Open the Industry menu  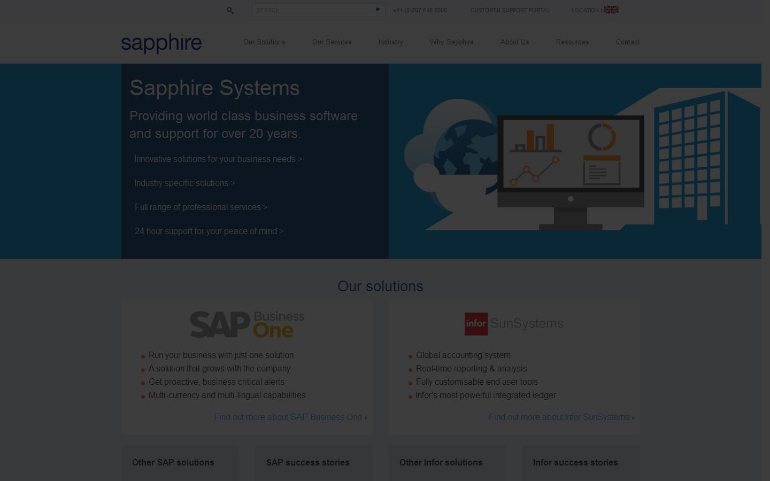[391, 42]
